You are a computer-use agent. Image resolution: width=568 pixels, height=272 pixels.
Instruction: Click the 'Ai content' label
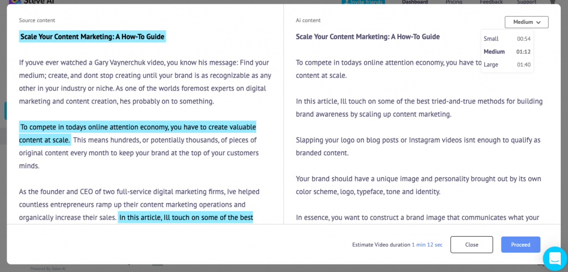(308, 20)
